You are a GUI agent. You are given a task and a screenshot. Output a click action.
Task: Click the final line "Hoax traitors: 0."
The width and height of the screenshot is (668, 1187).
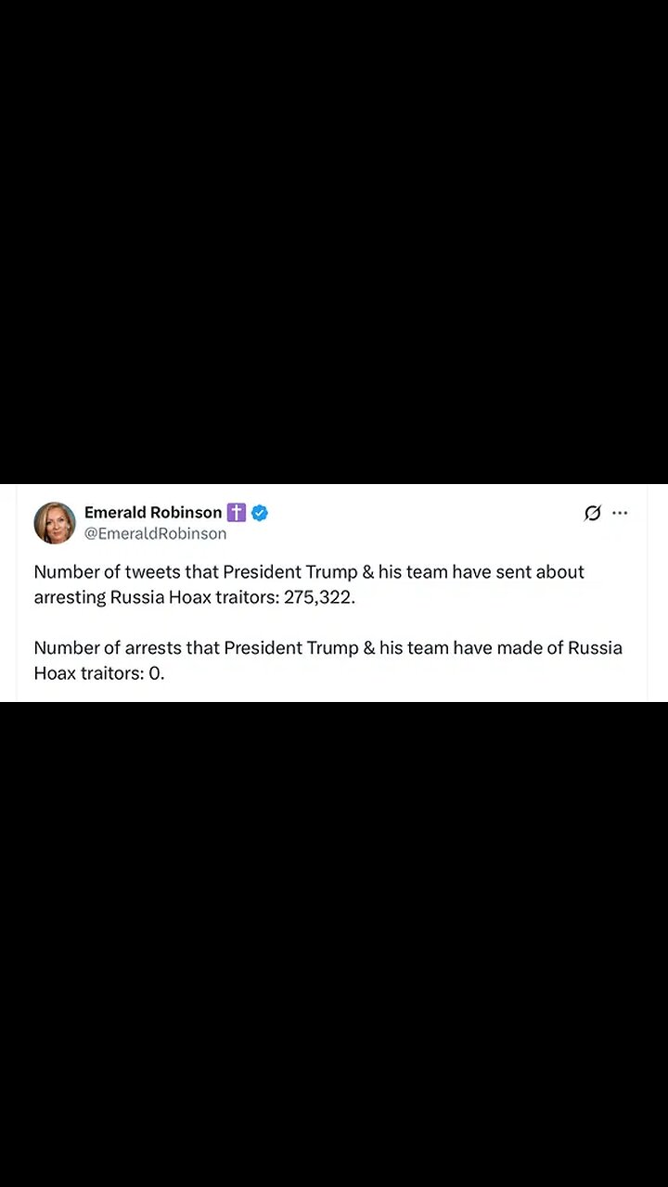tap(98, 673)
